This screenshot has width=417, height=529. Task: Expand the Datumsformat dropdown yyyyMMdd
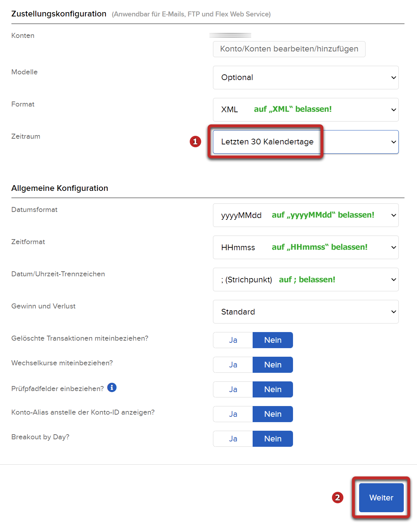(306, 215)
